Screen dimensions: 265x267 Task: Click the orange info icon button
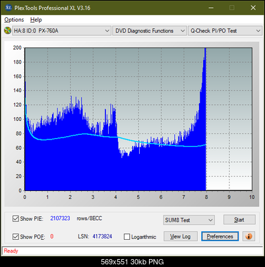pyautogui.click(x=249, y=237)
